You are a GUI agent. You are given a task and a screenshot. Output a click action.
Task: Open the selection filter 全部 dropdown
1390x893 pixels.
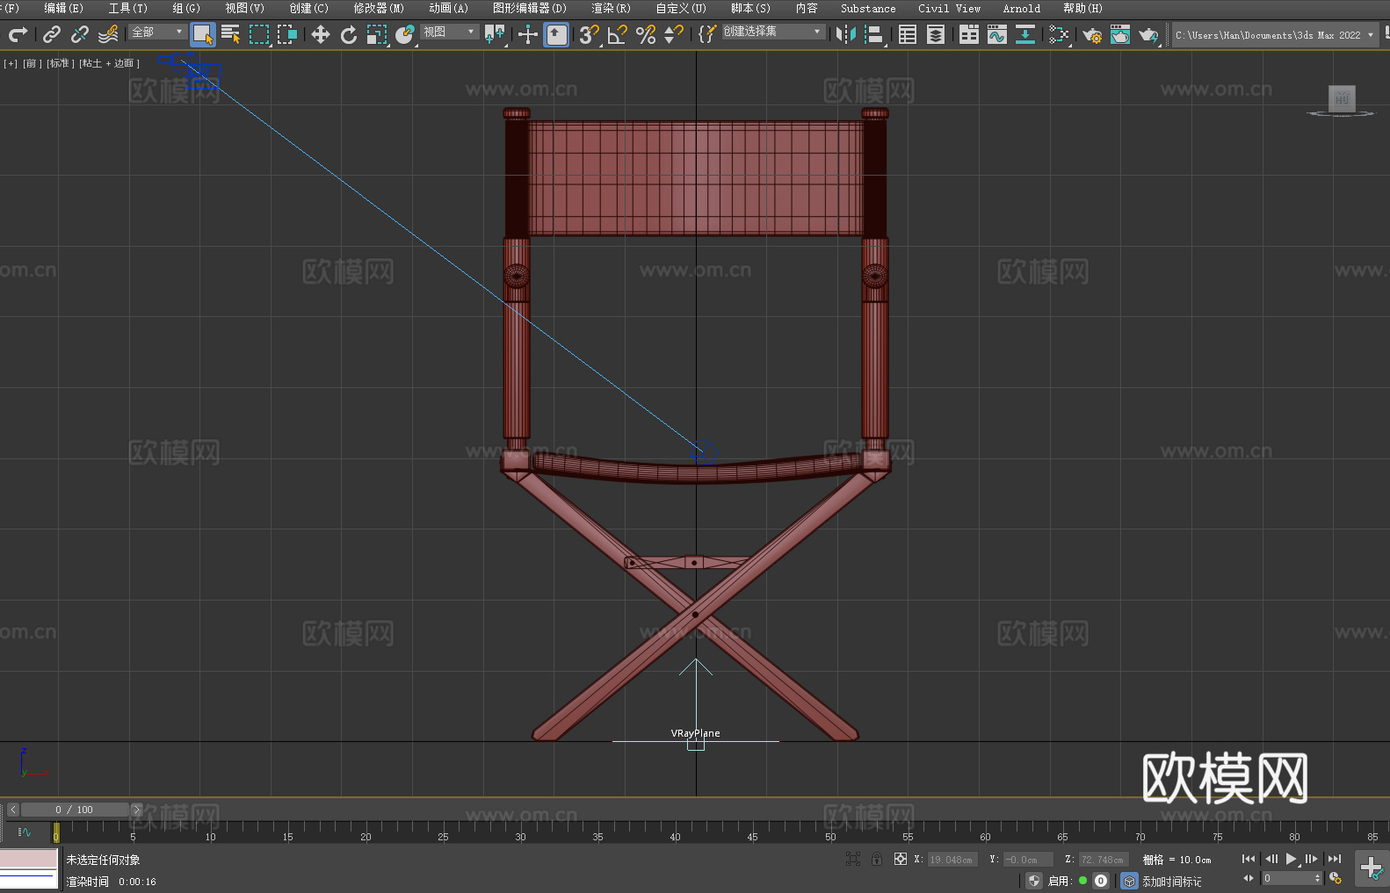pyautogui.click(x=158, y=32)
